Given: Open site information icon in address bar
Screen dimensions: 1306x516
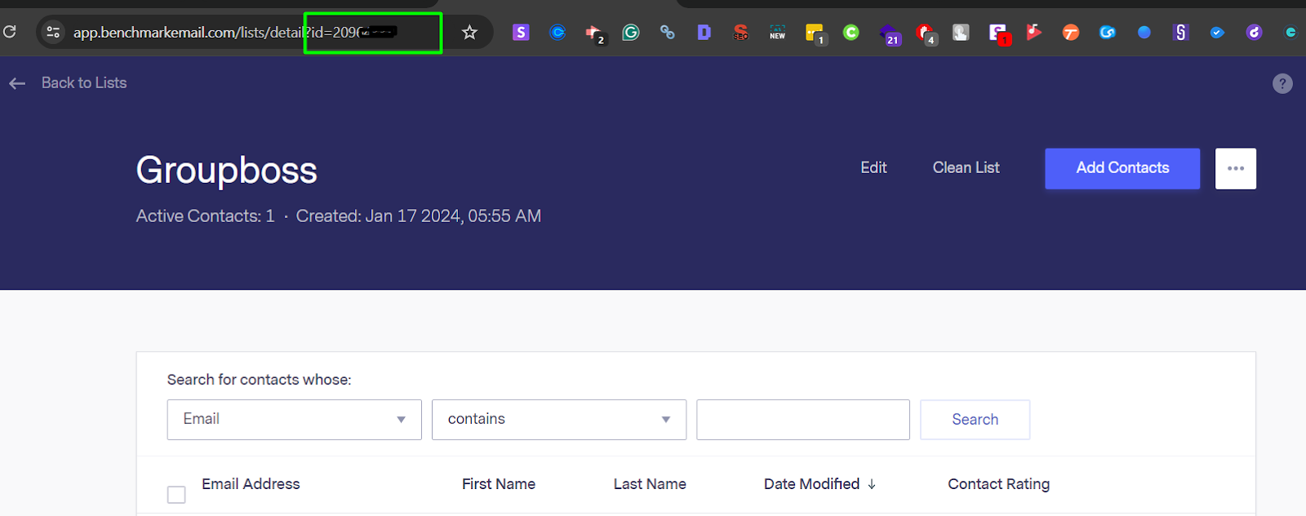Looking at the screenshot, I should 53,32.
